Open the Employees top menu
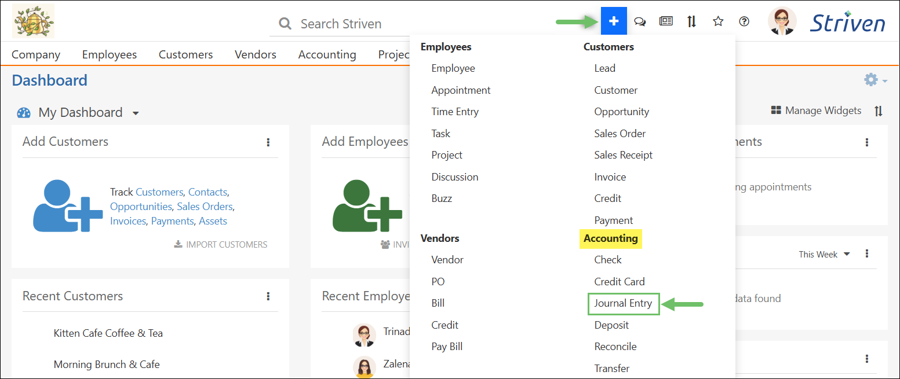Screen dimensions: 900x379 coord(110,54)
